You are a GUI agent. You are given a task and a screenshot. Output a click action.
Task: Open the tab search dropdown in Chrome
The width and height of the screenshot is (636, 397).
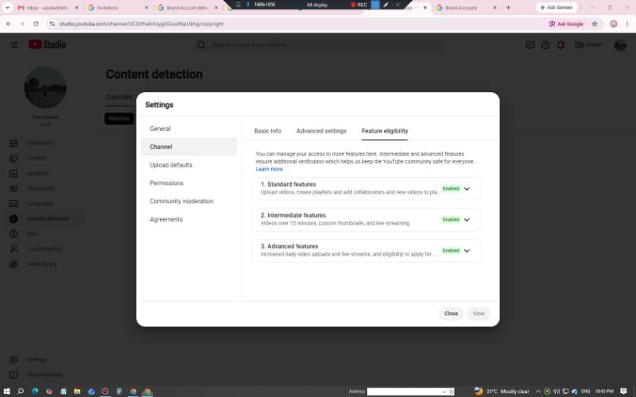(7, 8)
